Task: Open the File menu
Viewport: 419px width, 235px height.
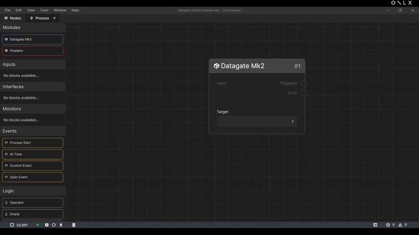Action: (7, 10)
